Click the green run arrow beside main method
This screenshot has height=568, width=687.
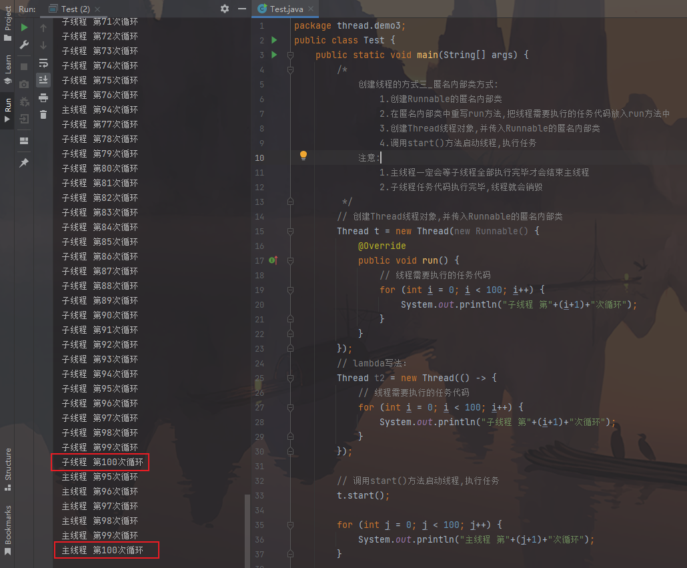tap(274, 55)
